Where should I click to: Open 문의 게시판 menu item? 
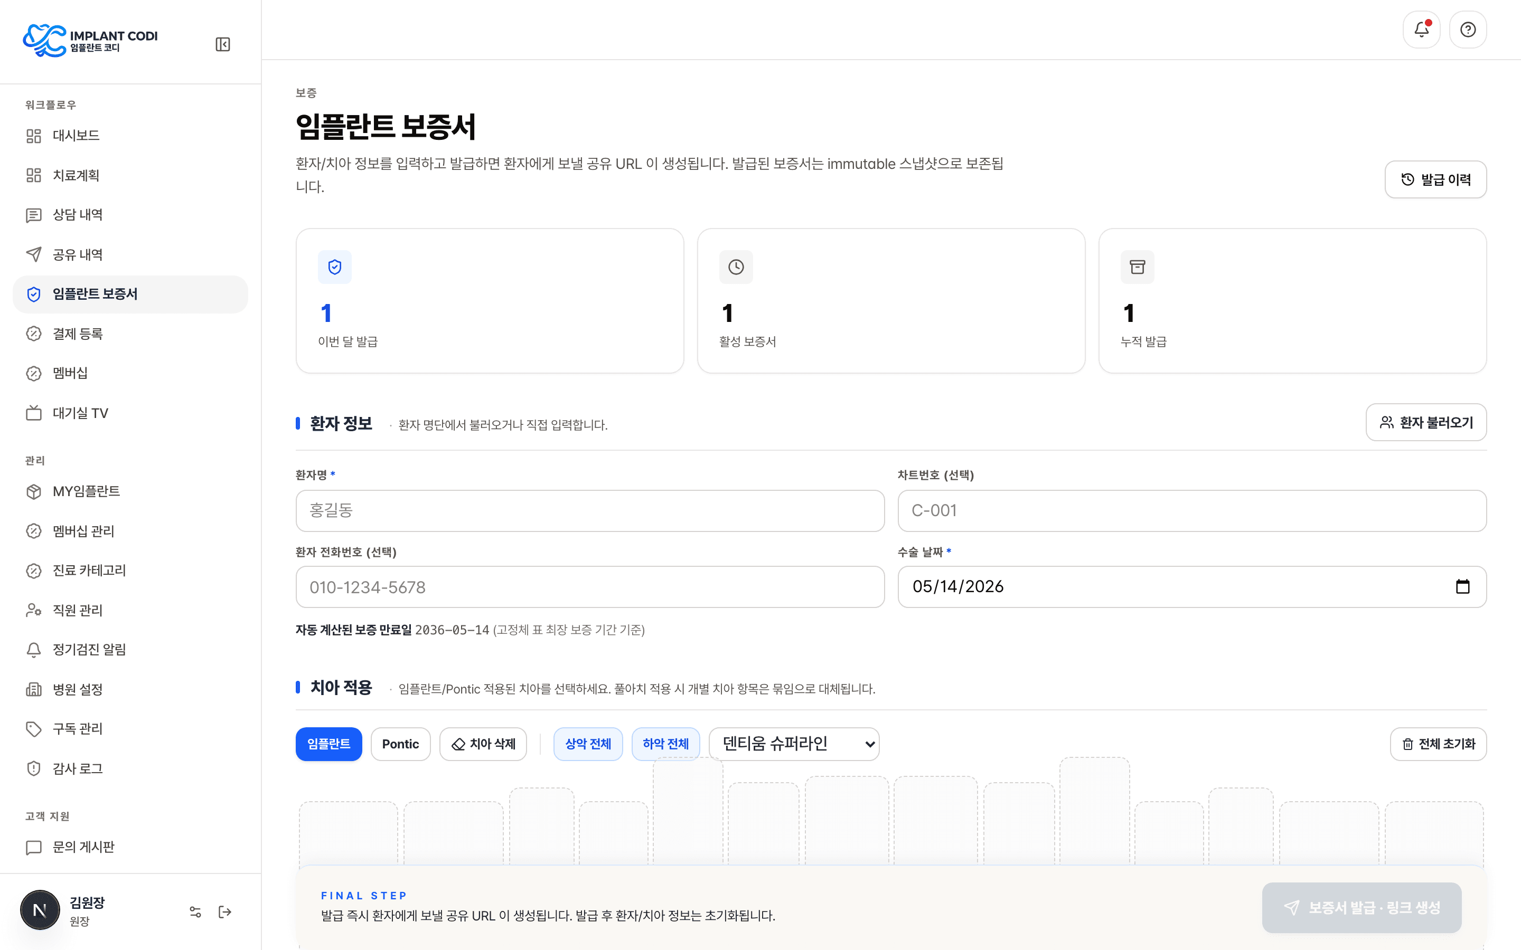130,848
